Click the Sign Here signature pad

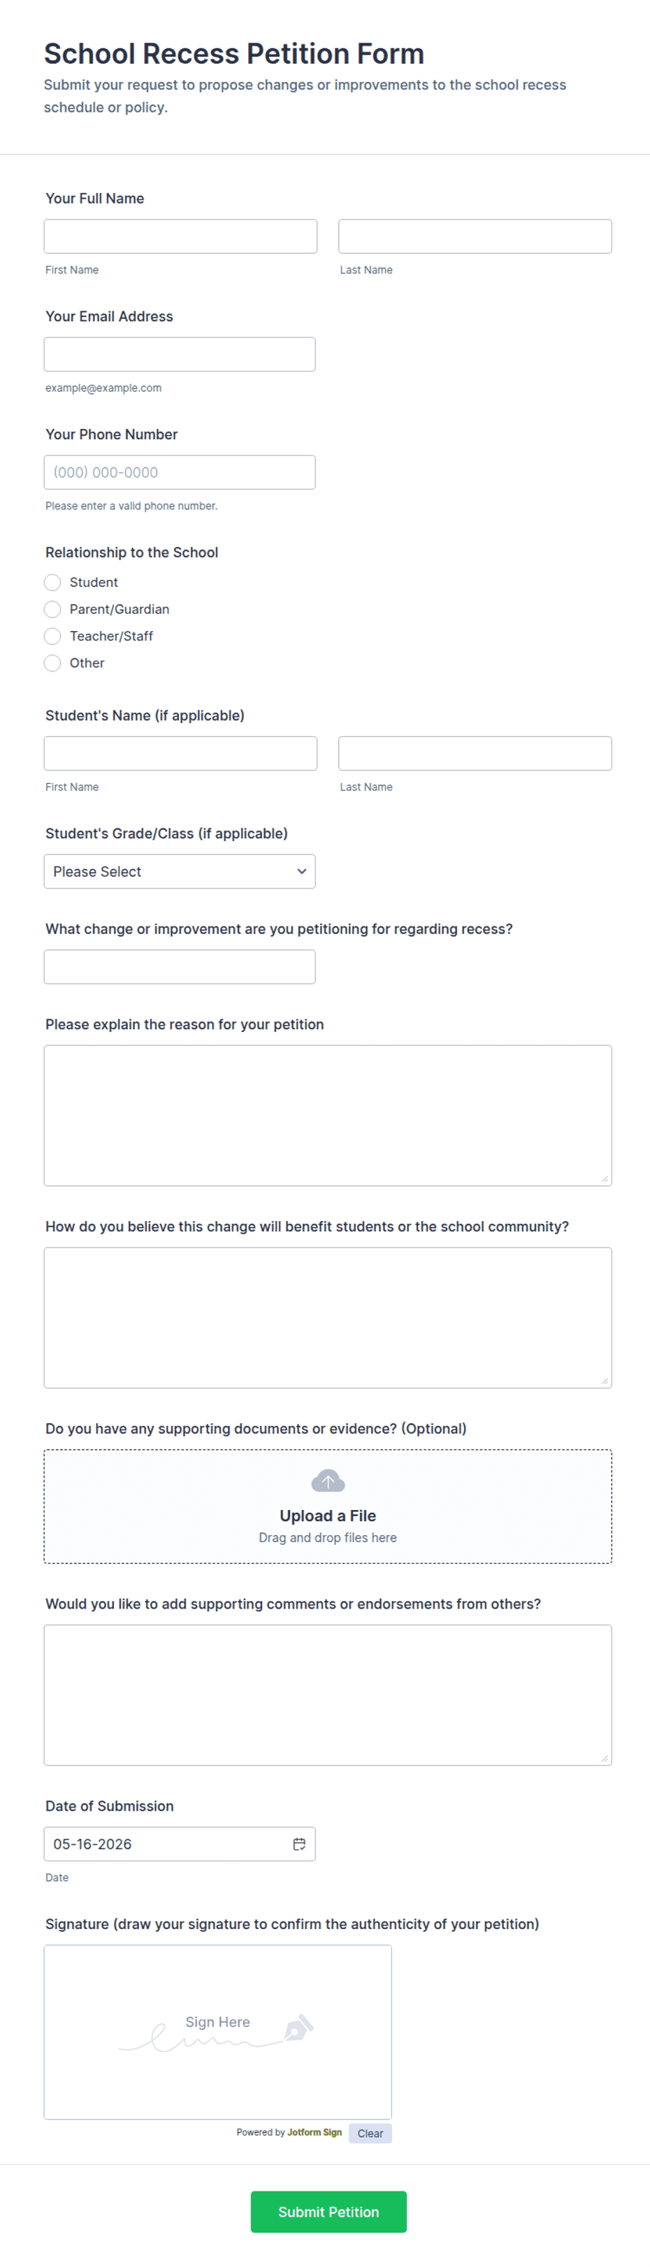(217, 2032)
